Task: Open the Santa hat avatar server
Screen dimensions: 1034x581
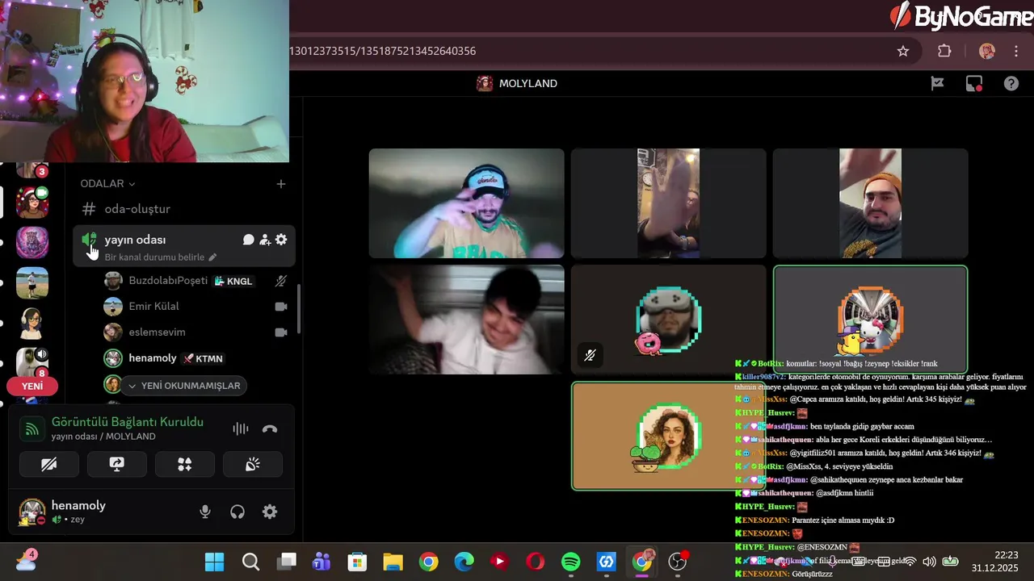Action: click(x=32, y=203)
